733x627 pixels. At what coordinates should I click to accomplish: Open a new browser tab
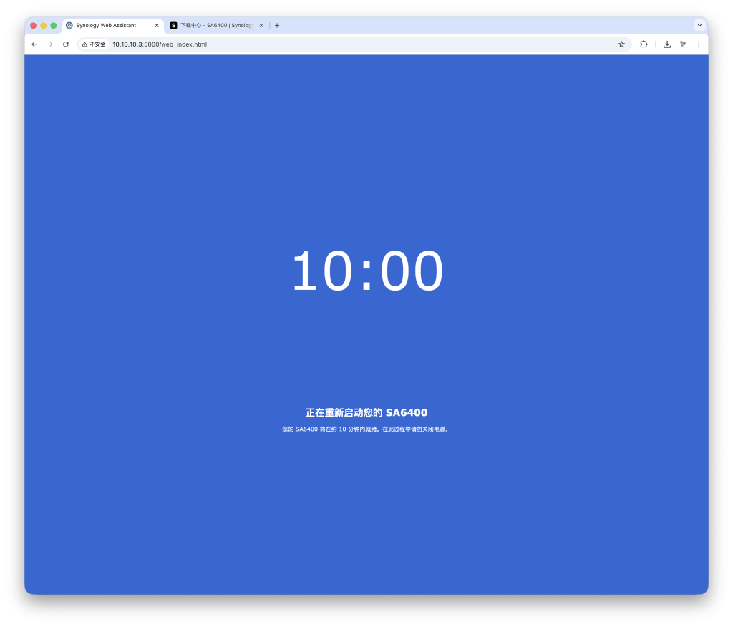277,26
